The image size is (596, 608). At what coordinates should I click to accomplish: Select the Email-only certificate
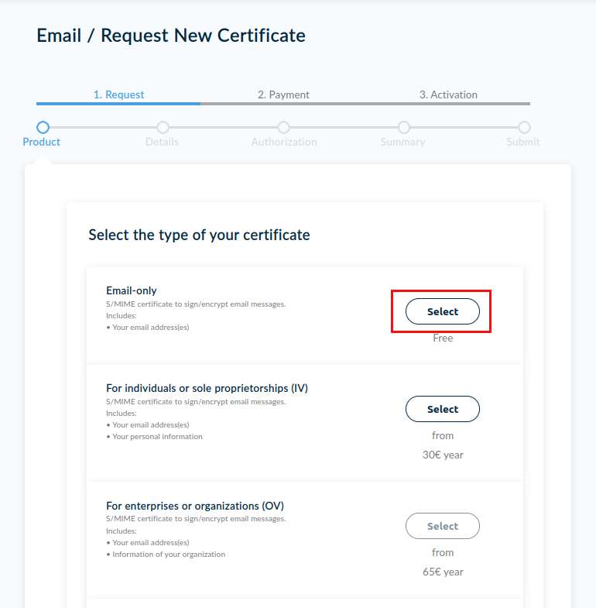tap(443, 311)
